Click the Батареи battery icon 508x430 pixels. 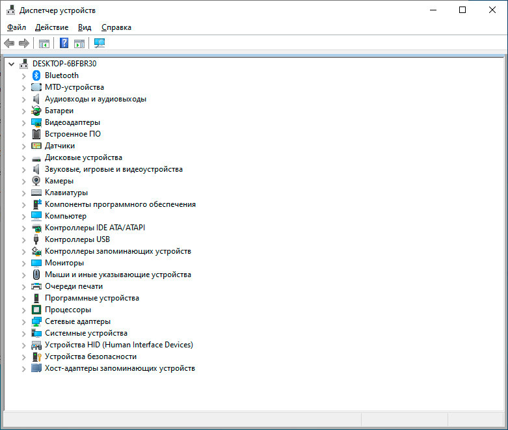click(x=36, y=111)
